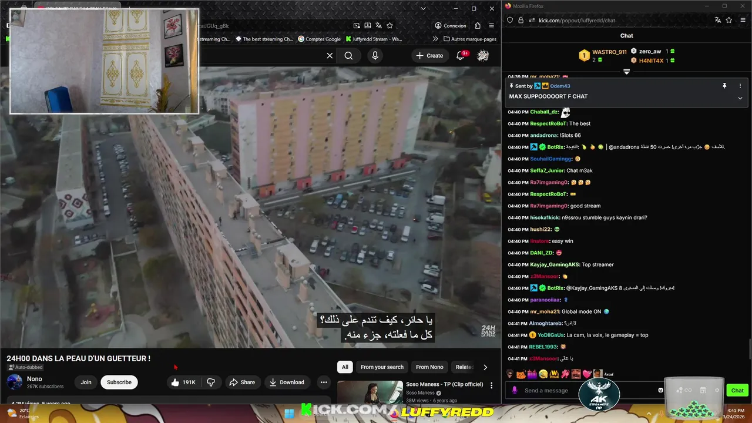752x423 pixels.
Task: Open the chat emoji picker
Action: coord(660,390)
